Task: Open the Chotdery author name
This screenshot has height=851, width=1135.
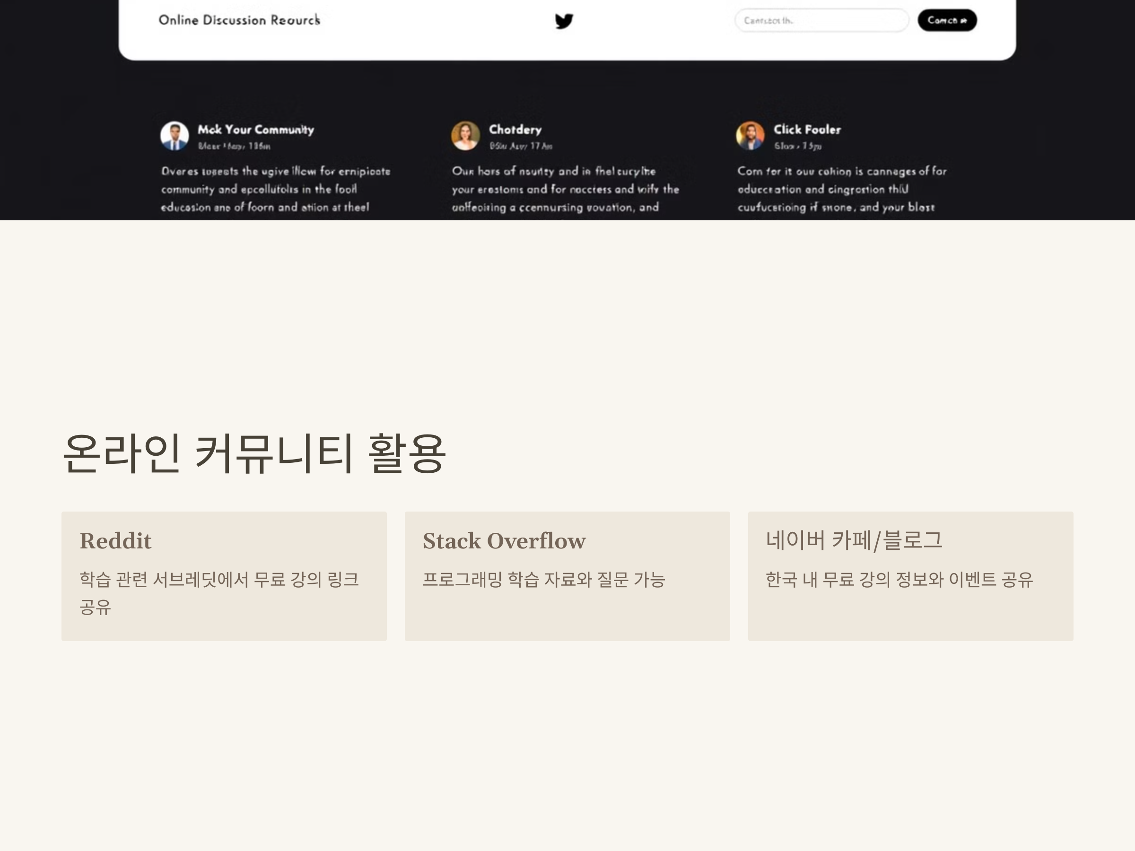Action: tap(515, 130)
